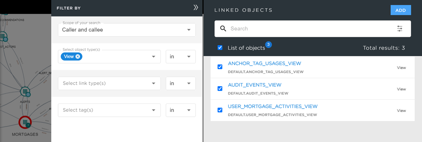Open the Scope of your search dropdown
The width and height of the screenshot is (422, 142).
click(x=127, y=30)
